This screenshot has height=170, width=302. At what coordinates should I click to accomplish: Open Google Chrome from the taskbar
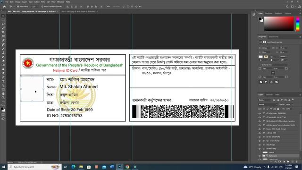tap(127, 167)
